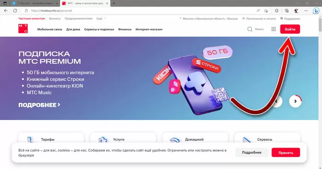Open the Услуги card
Screen dimensions: 322x169
pyautogui.click(x=123, y=138)
